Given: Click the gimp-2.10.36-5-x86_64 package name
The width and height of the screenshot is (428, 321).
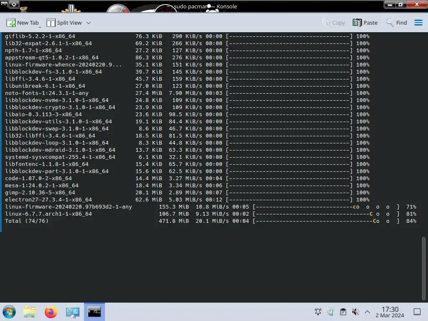Looking at the screenshot, I should click(x=40, y=192).
